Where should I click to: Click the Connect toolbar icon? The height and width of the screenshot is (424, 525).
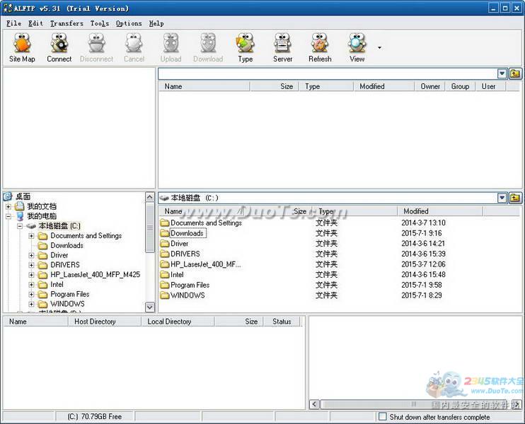[59, 47]
